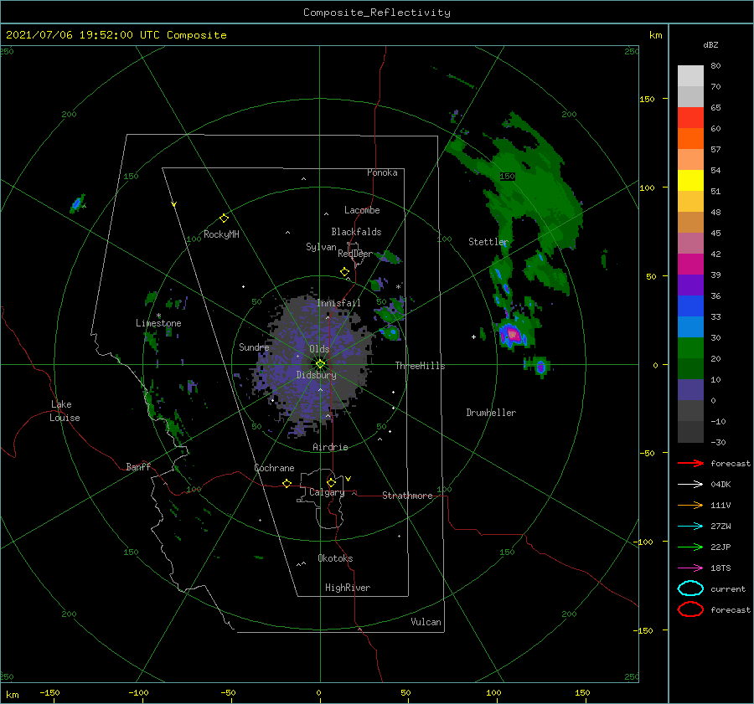Click the blue echo blob northwest of RockyMH

(x=77, y=203)
